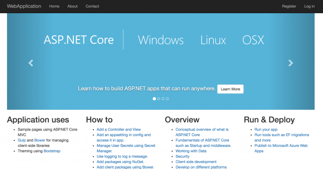Open the About nav item
This screenshot has height=169, width=323.
click(73, 6)
